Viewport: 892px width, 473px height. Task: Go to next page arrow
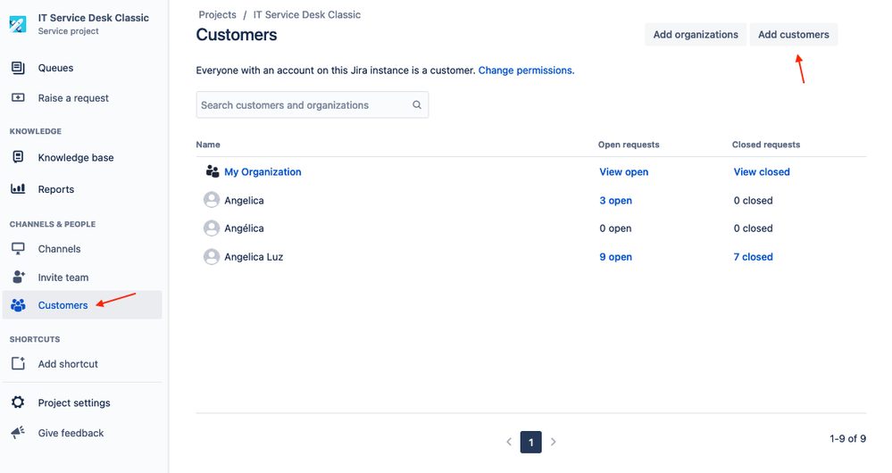click(553, 442)
